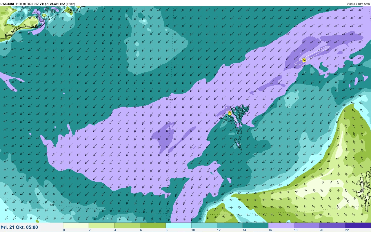This screenshot has height=232, width=371.
Task: Click the green 4–6 legend swatch
Action: (x=127, y=225)
